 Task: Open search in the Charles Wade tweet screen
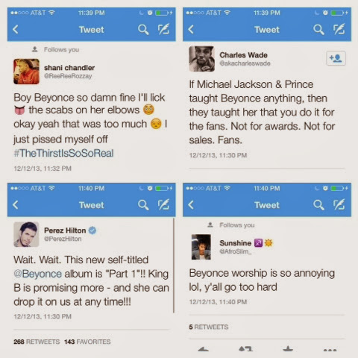click(318, 30)
